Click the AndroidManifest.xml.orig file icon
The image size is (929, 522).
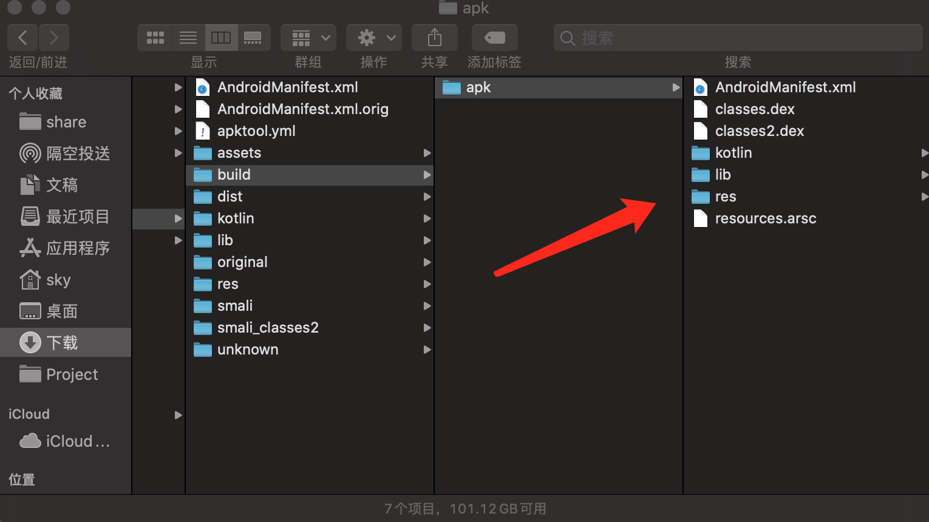coord(203,109)
